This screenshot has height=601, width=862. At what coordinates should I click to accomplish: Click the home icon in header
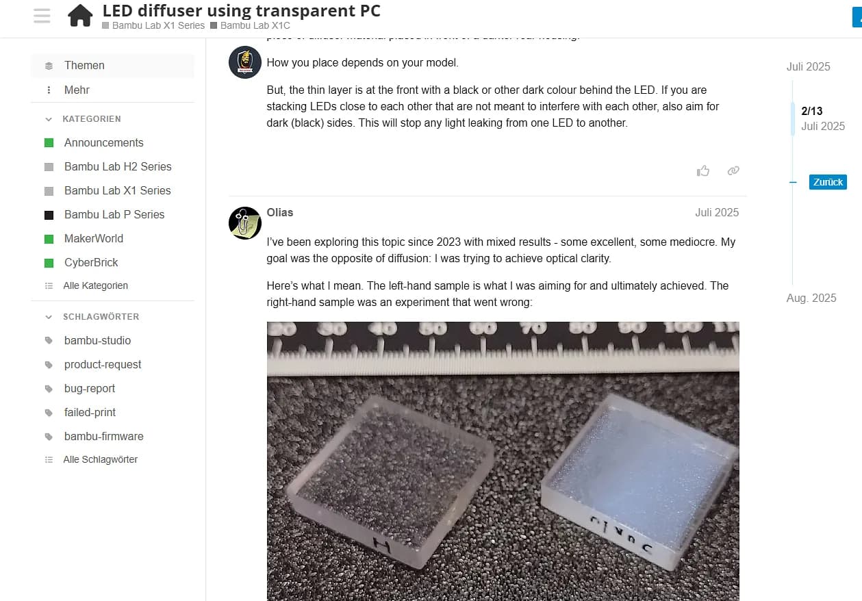[x=80, y=16]
